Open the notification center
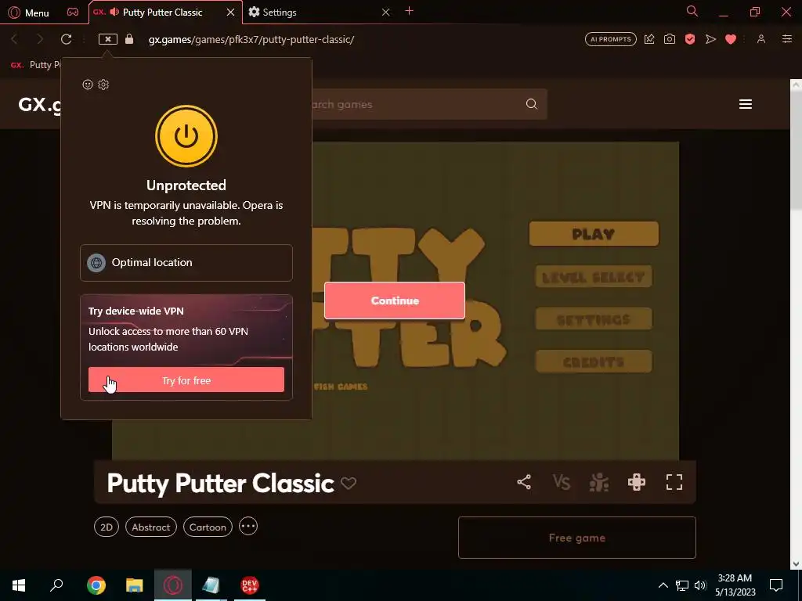802x601 pixels. coord(776,585)
